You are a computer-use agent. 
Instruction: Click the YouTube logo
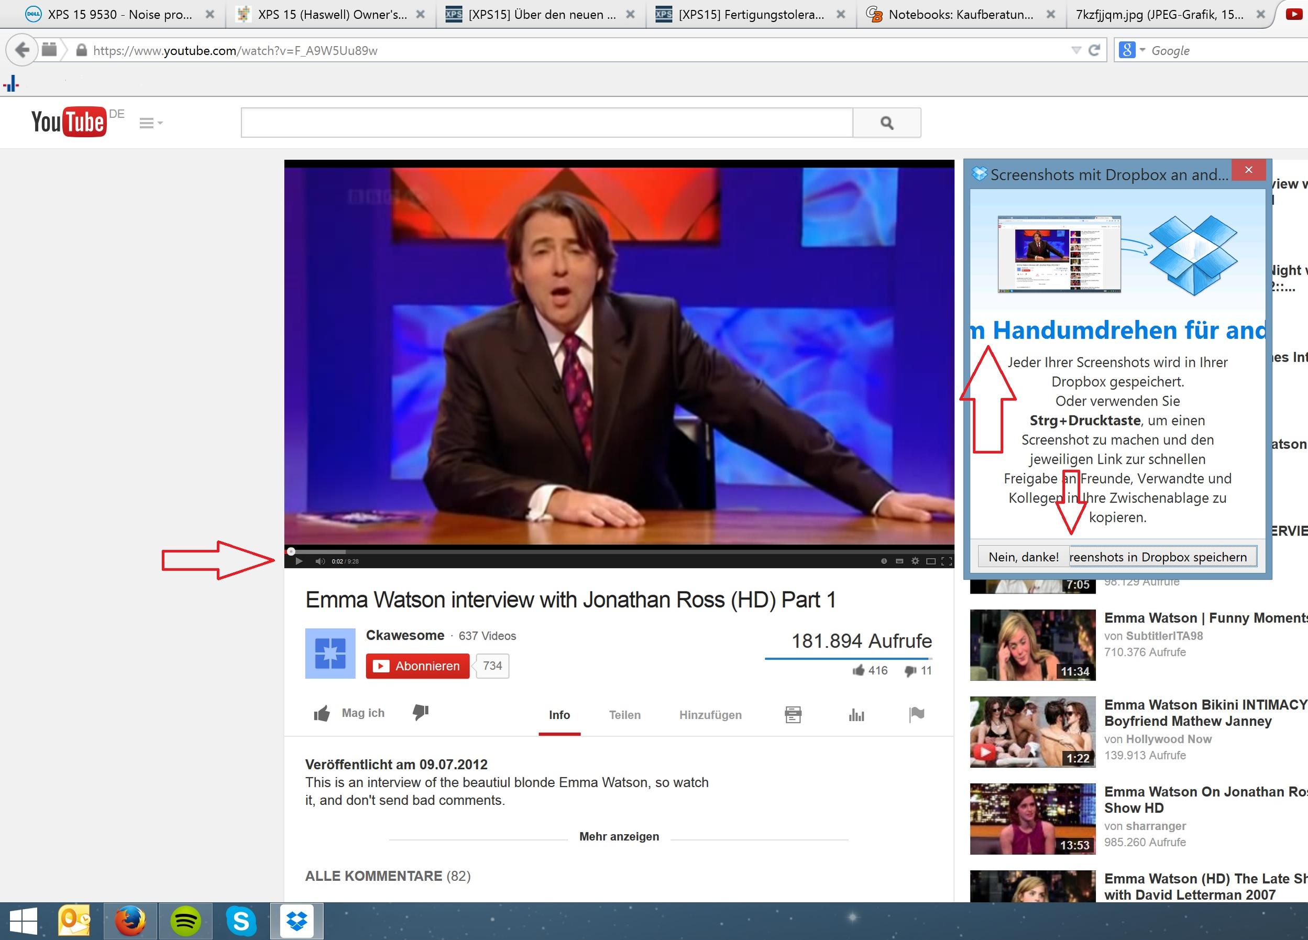pos(69,122)
